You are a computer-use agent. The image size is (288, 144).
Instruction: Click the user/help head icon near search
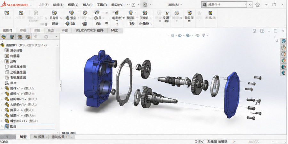coord(258,5)
